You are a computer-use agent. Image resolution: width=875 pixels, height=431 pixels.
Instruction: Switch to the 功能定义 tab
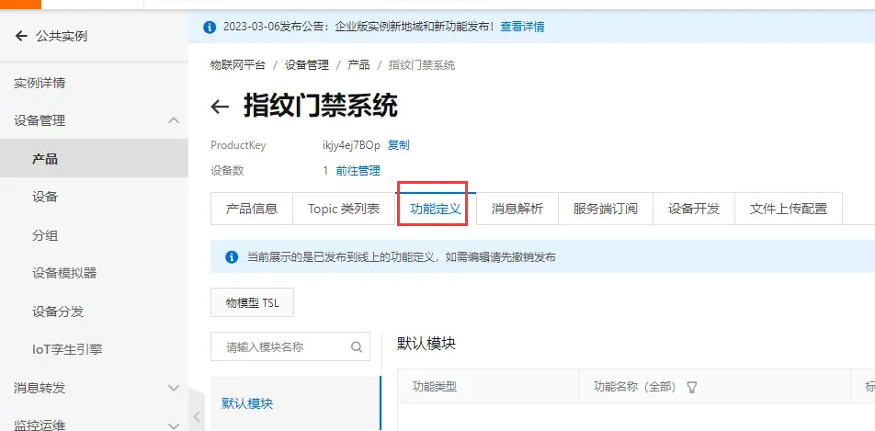tap(435, 209)
